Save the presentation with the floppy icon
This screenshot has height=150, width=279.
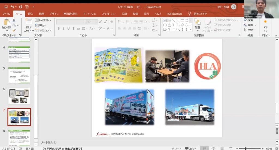pyautogui.click(x=6, y=7)
